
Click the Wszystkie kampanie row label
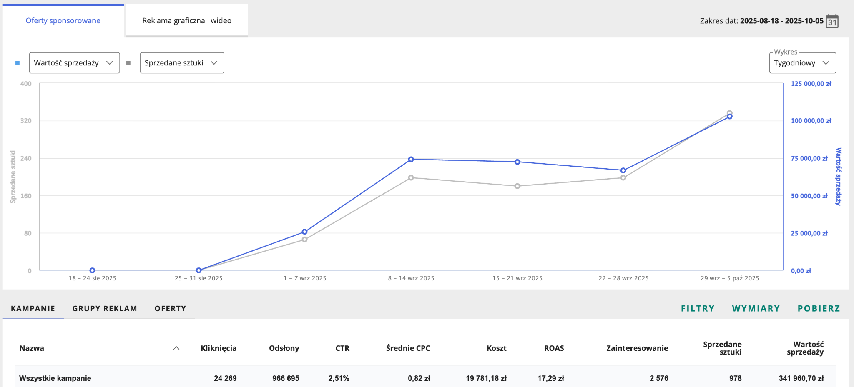point(55,378)
